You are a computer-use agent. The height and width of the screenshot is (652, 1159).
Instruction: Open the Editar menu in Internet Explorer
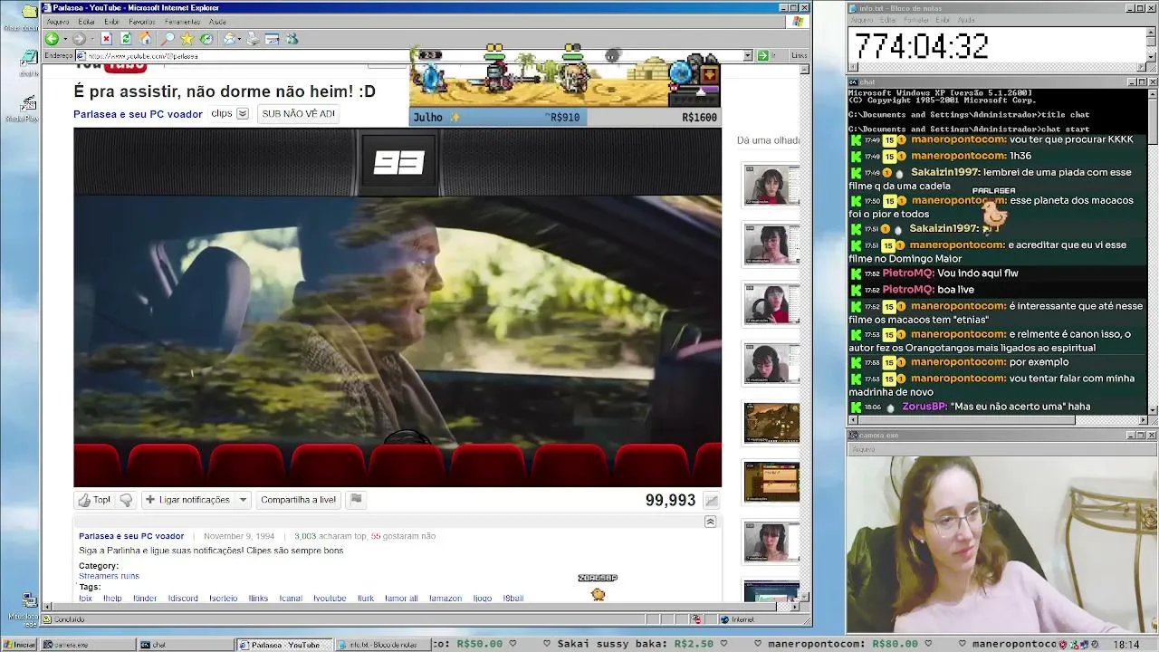[x=87, y=22]
